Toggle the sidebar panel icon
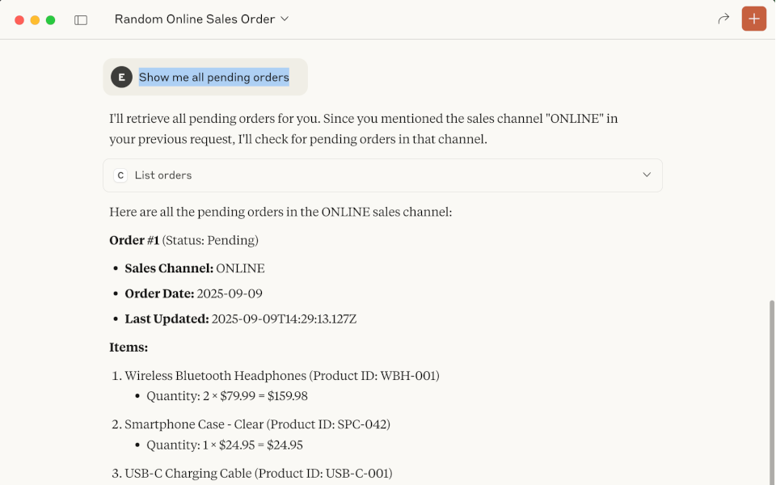 tap(81, 18)
